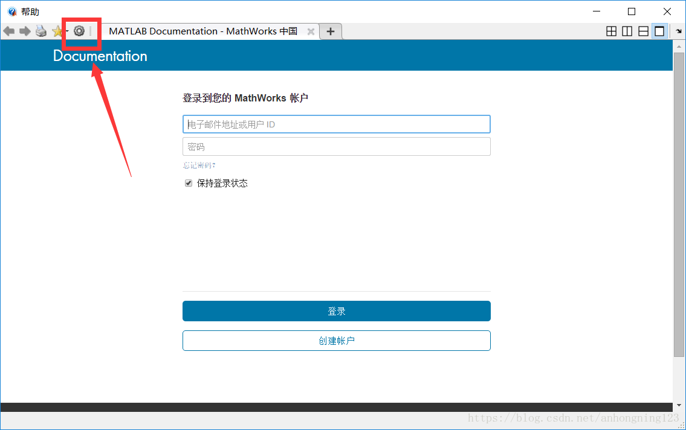Screen dimensions: 686x430
Task: Switch to the 2x2 tiled pane layout
Action: (611, 31)
